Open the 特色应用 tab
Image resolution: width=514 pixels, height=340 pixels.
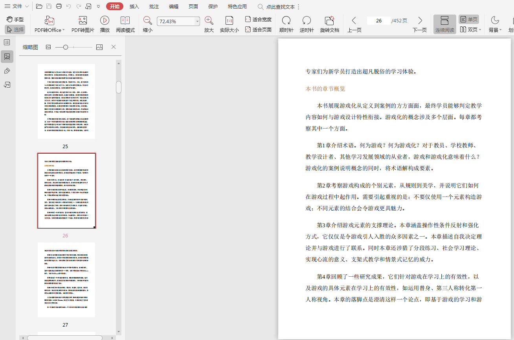[x=237, y=6]
